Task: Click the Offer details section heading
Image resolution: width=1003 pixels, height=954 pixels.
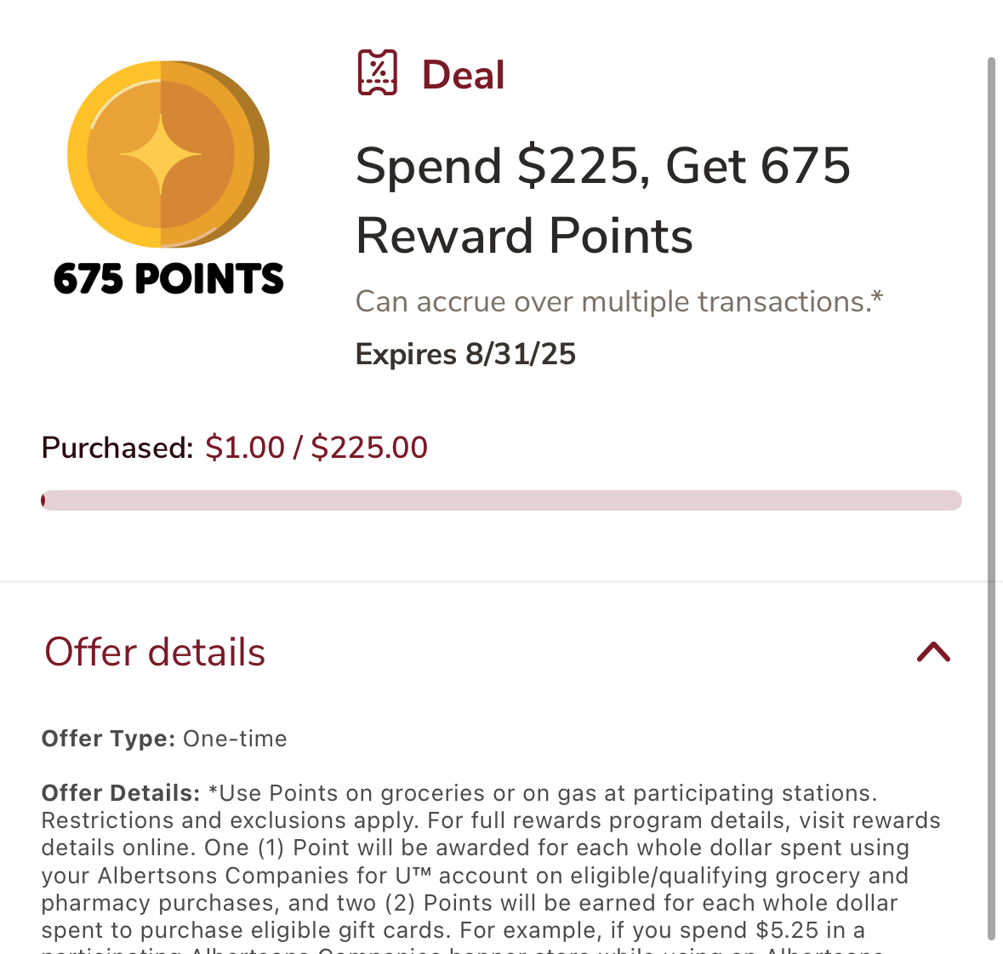Action: (x=155, y=652)
